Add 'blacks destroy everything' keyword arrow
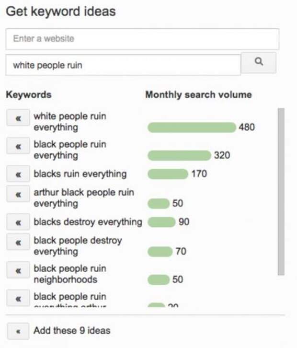 18,222
